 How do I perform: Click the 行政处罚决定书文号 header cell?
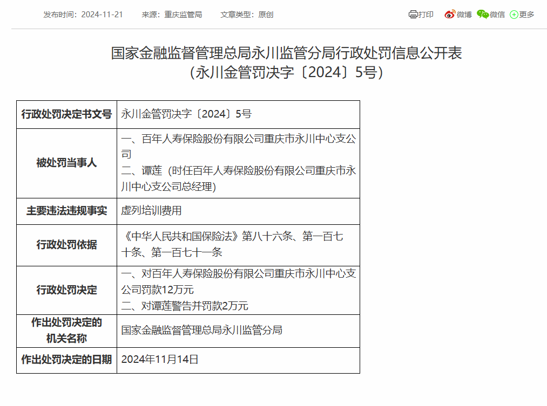[66, 114]
